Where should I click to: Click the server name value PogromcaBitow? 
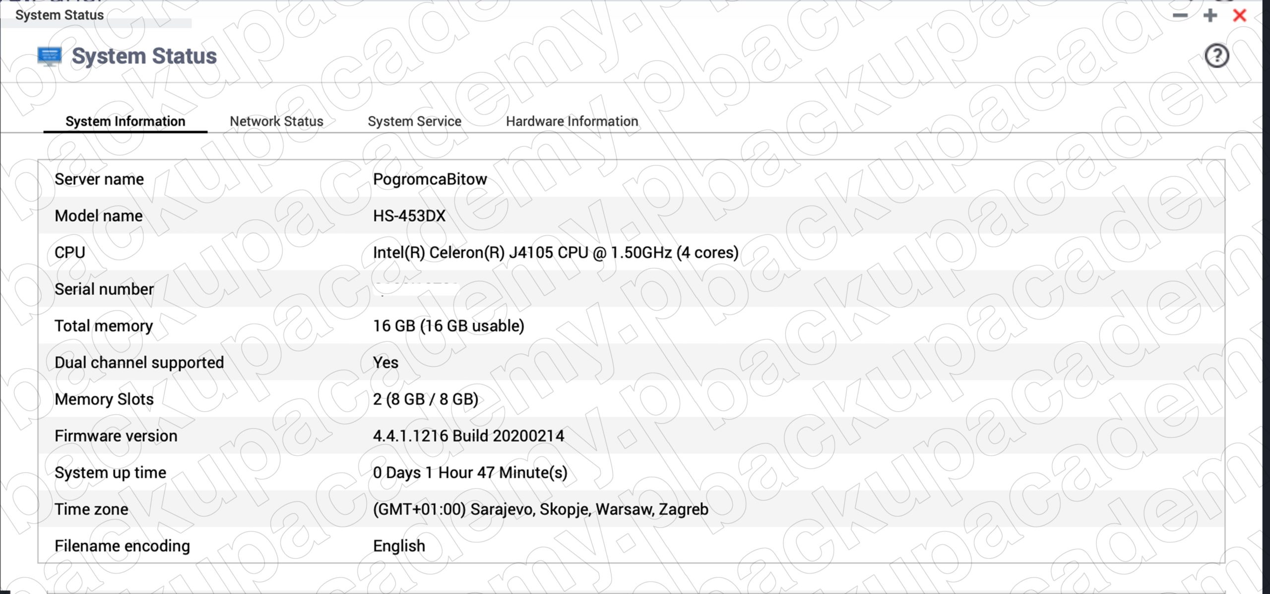430,179
